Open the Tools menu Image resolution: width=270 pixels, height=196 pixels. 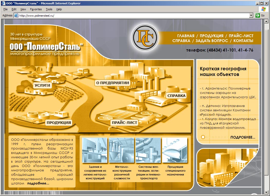pos(49,9)
